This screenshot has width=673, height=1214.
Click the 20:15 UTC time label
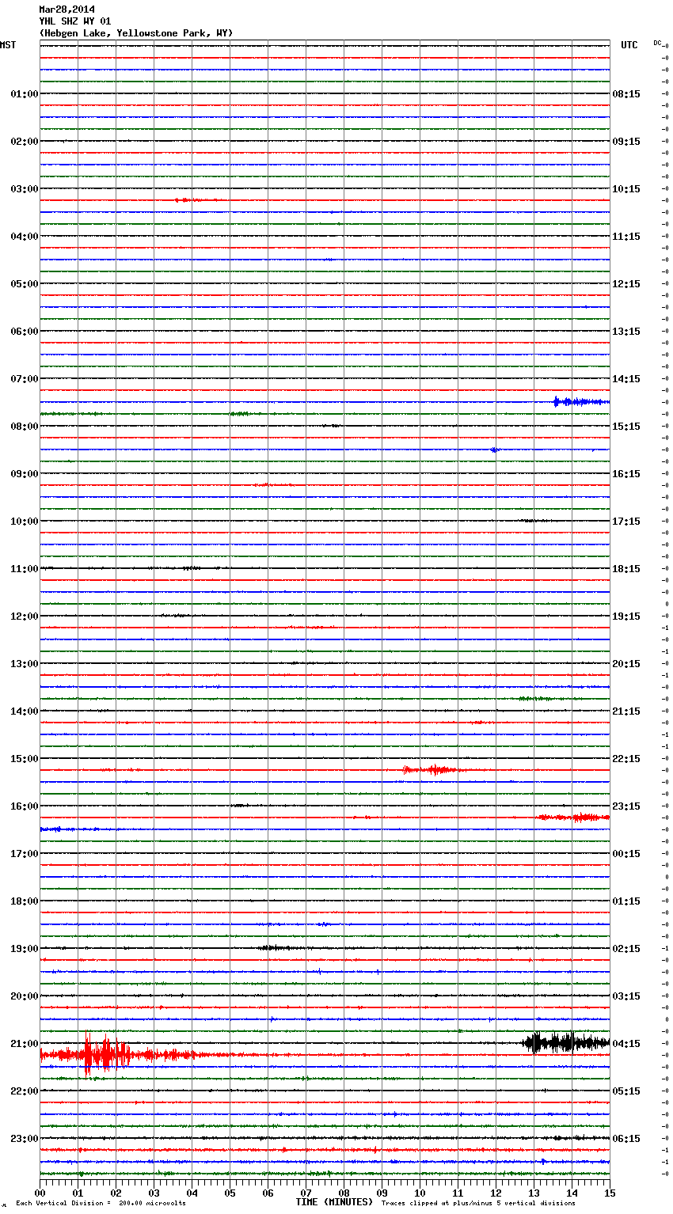tap(626, 664)
